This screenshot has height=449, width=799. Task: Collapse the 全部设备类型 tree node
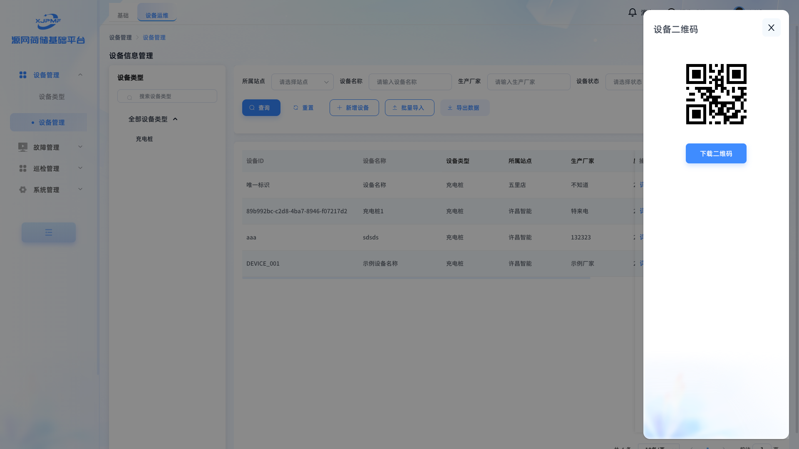point(175,119)
